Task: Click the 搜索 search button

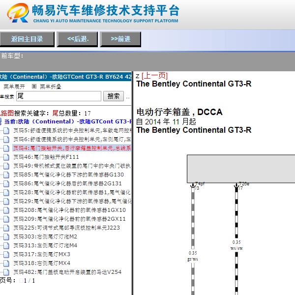Action: [x=114, y=96]
